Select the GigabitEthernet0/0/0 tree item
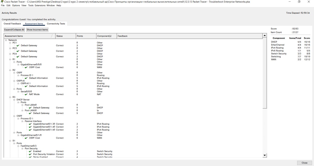The image size is (314, 166). (31, 65)
